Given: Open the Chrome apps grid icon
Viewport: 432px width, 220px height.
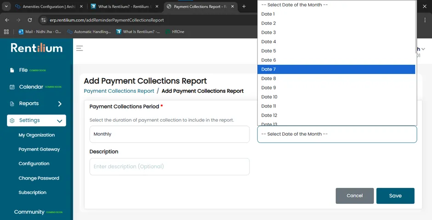Looking at the screenshot, I should point(6,32).
